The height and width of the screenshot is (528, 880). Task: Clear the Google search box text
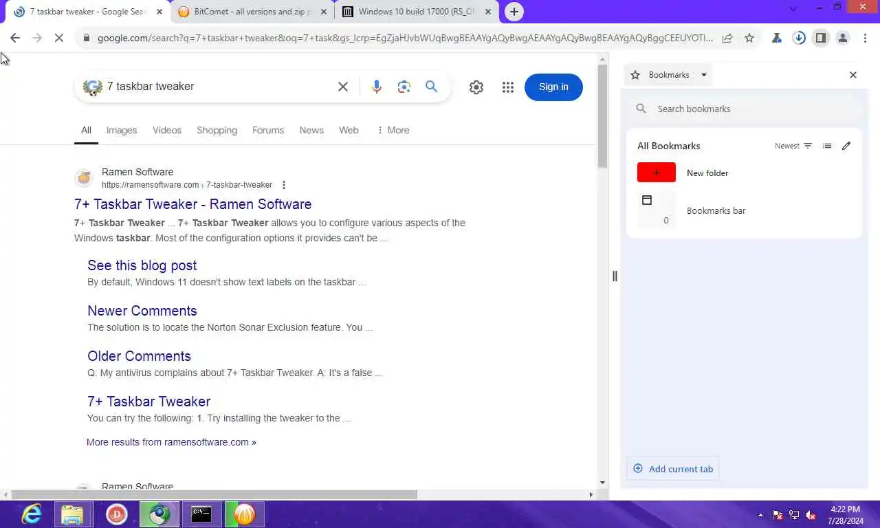343,87
